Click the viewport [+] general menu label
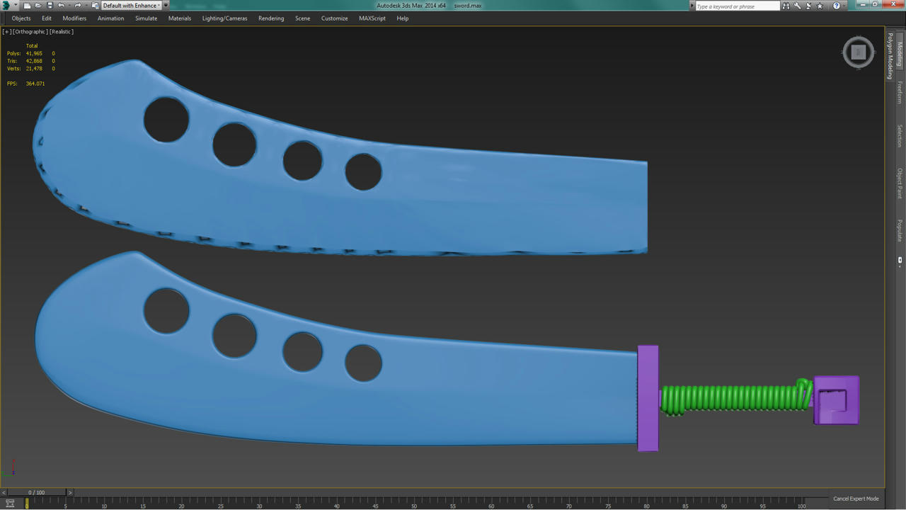Image resolution: width=906 pixels, height=510 pixels. [6, 32]
